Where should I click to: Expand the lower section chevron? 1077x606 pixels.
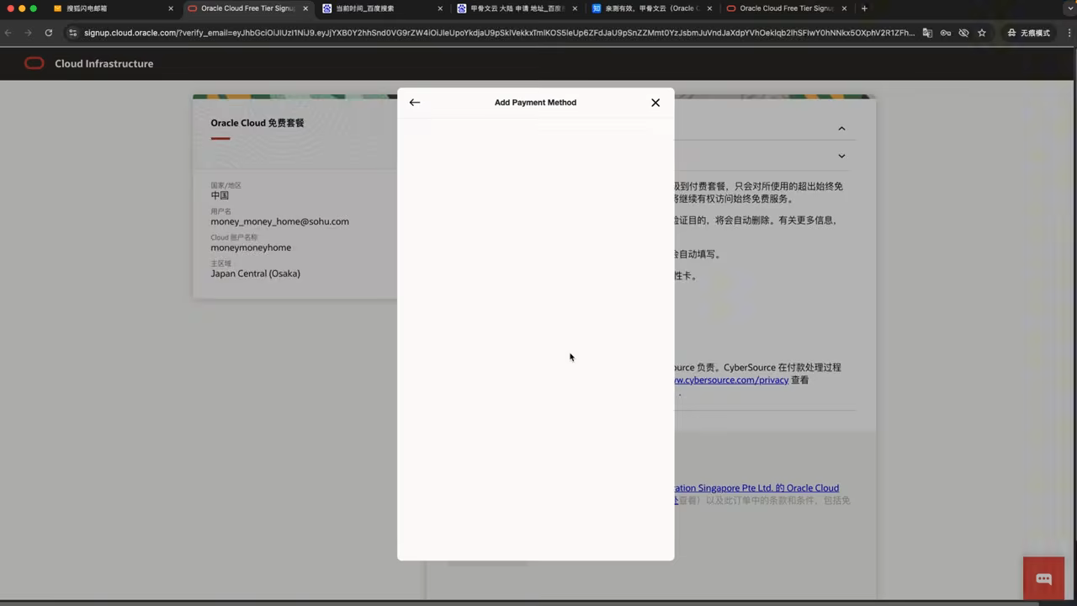pyautogui.click(x=841, y=156)
